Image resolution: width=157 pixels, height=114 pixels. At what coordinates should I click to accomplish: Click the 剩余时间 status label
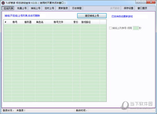point(81,111)
